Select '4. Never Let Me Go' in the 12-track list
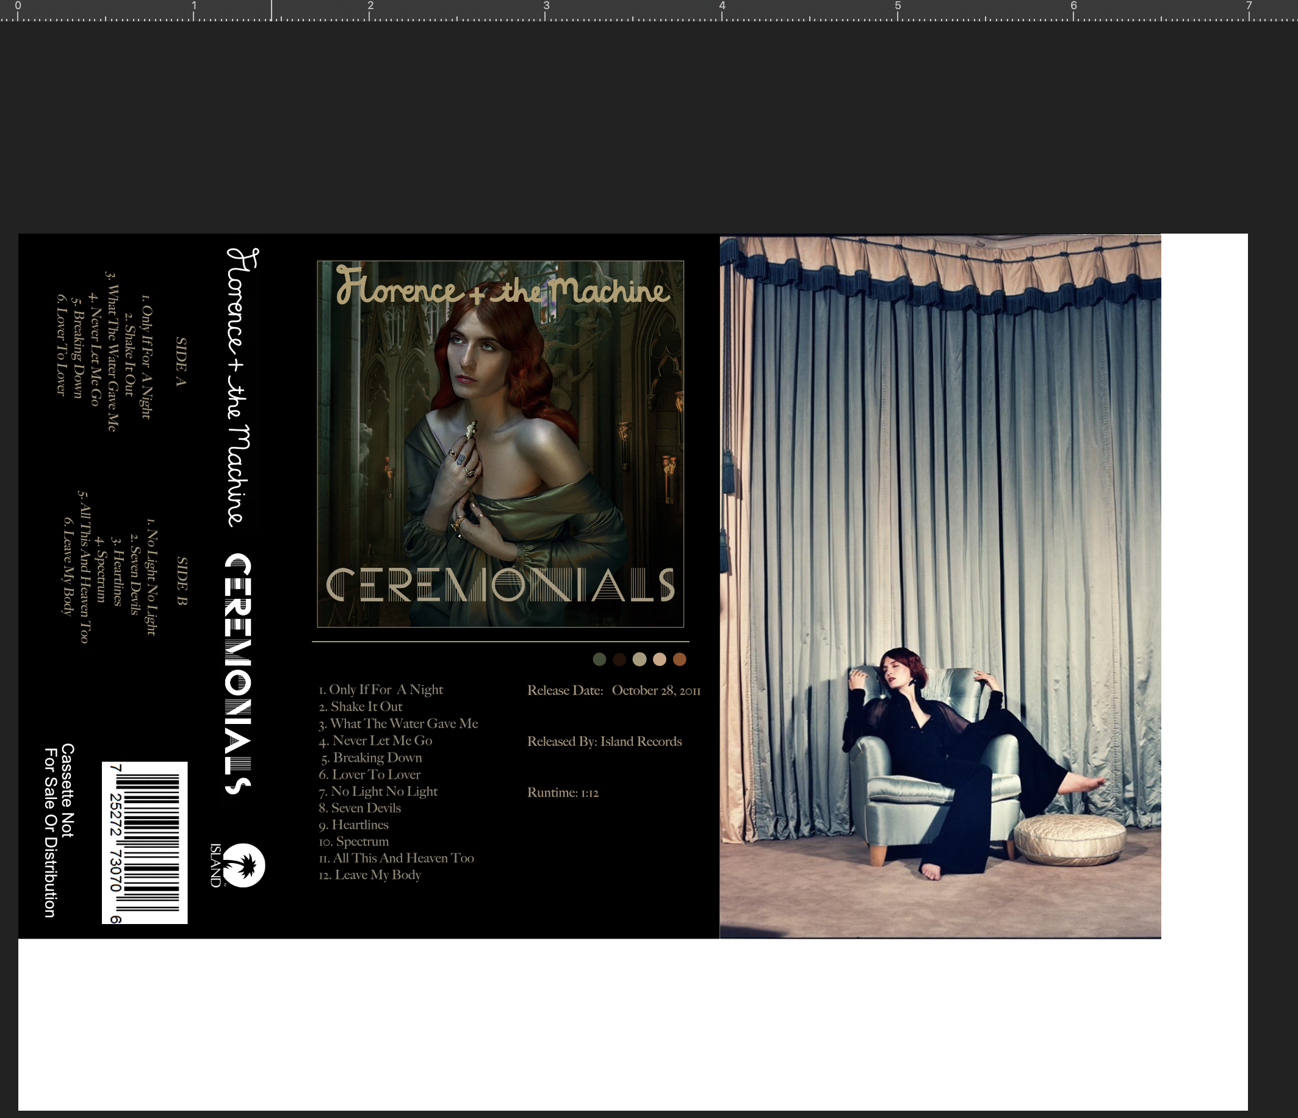The height and width of the screenshot is (1118, 1298). pos(376,740)
